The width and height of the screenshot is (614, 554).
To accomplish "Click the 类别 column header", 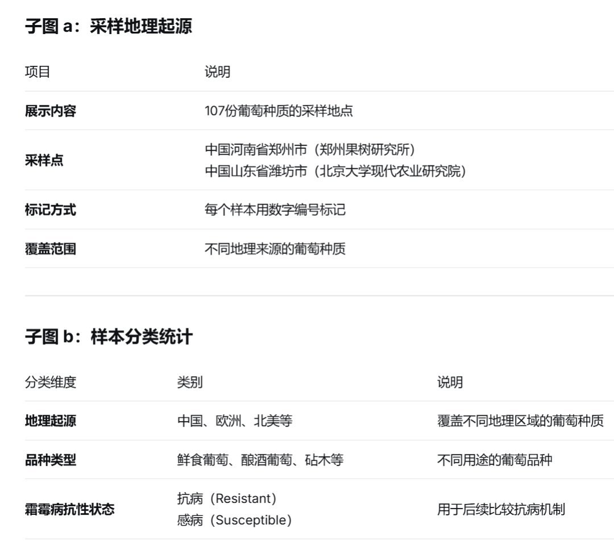I will (x=190, y=382).
